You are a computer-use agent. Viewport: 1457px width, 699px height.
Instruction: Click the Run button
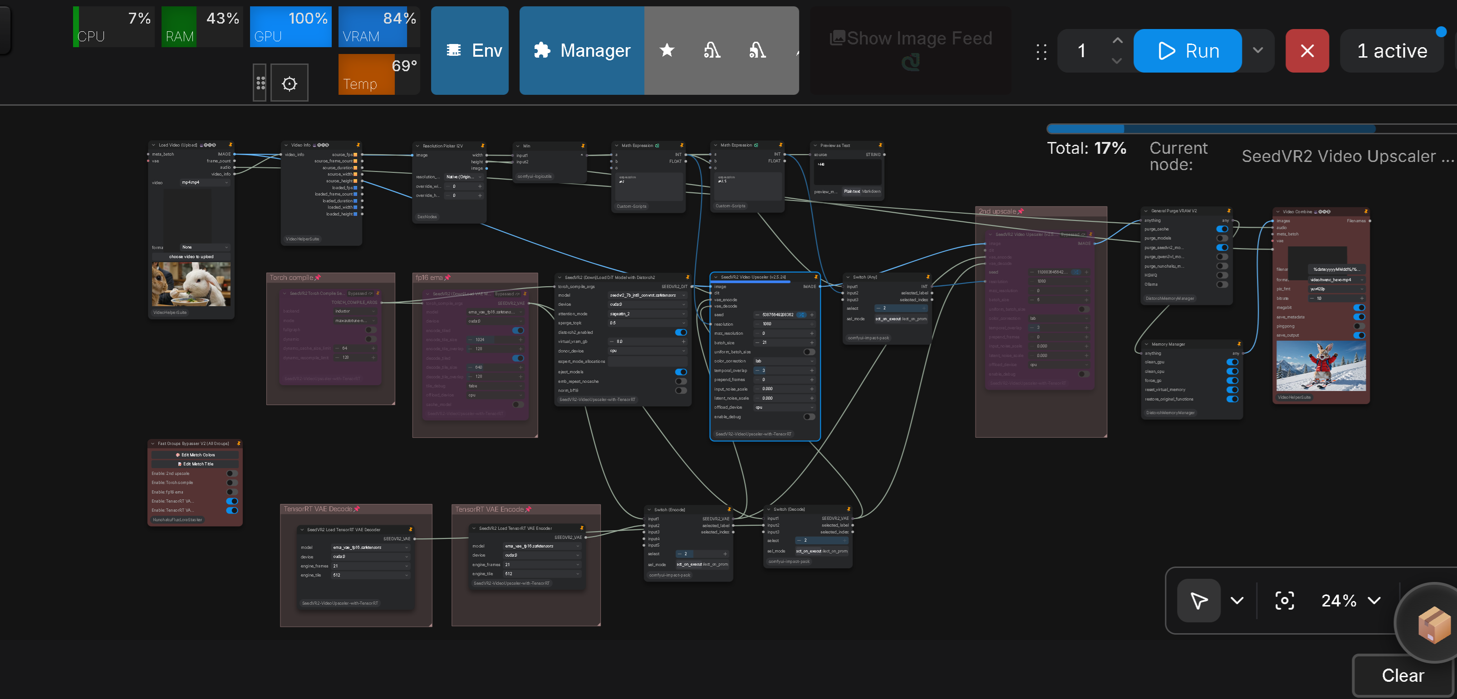(x=1187, y=51)
